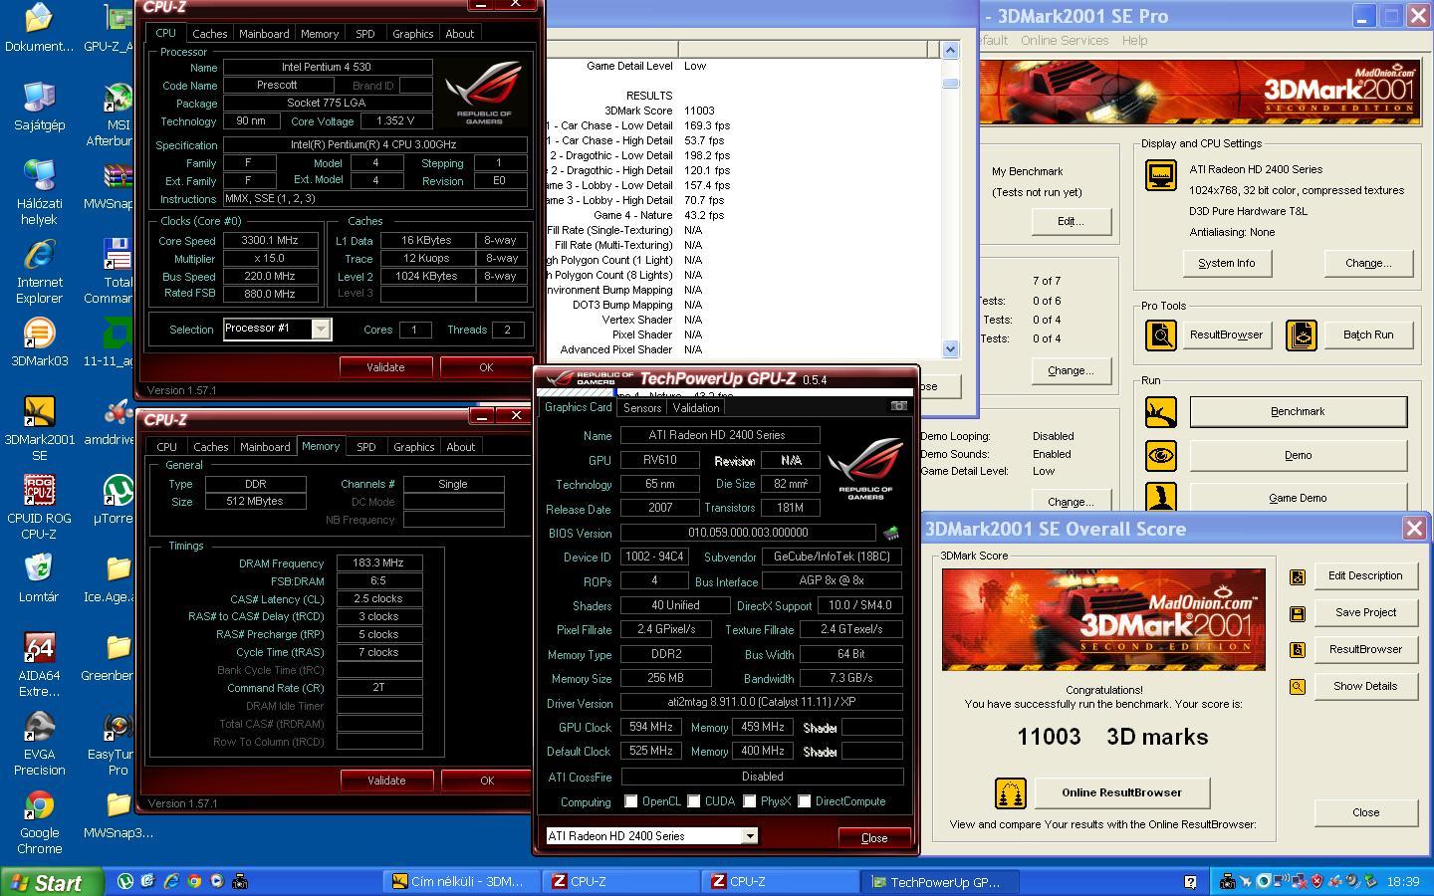Click the Batch Run icon in Pro Tools

(1301, 336)
